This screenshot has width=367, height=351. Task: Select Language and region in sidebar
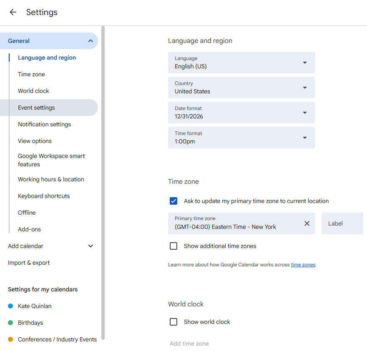pyautogui.click(x=47, y=58)
